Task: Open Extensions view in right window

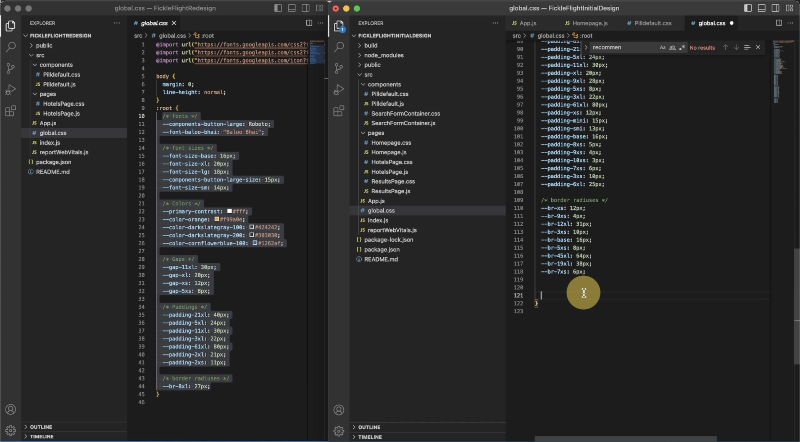Action: coord(339,111)
